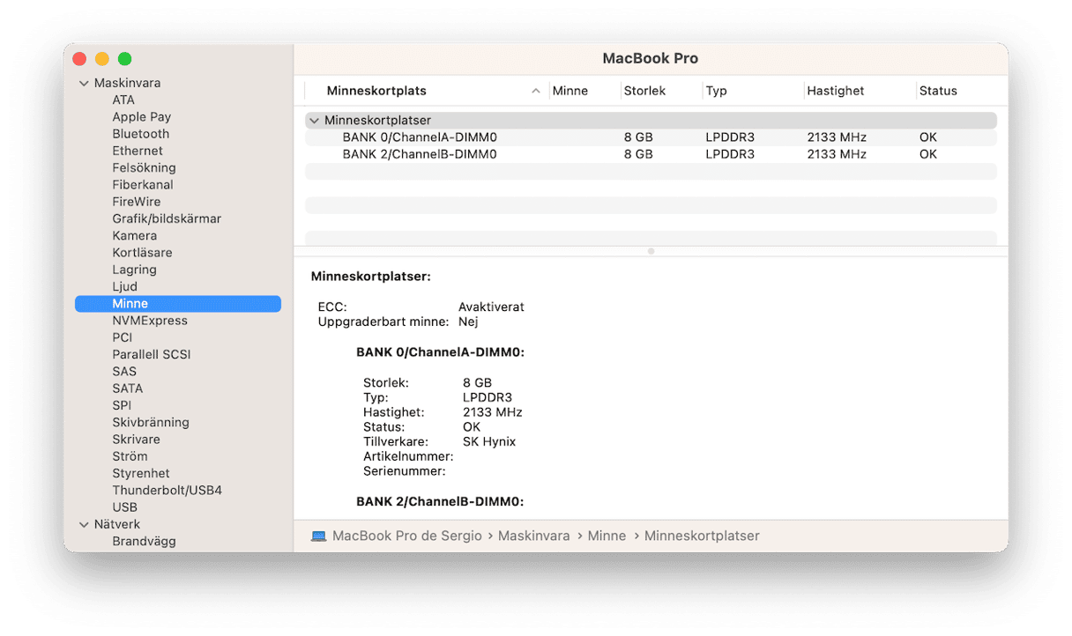Collapse the Minneskortplatser table group
This screenshot has height=636, width=1072.
[314, 121]
